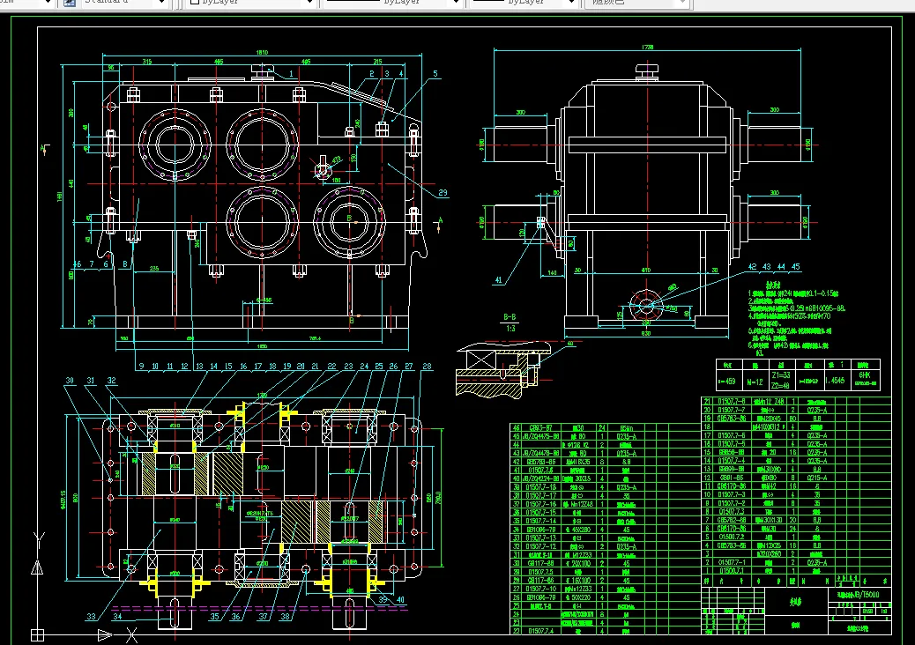
Task: Click part balloon number 1
Action: pos(291,74)
